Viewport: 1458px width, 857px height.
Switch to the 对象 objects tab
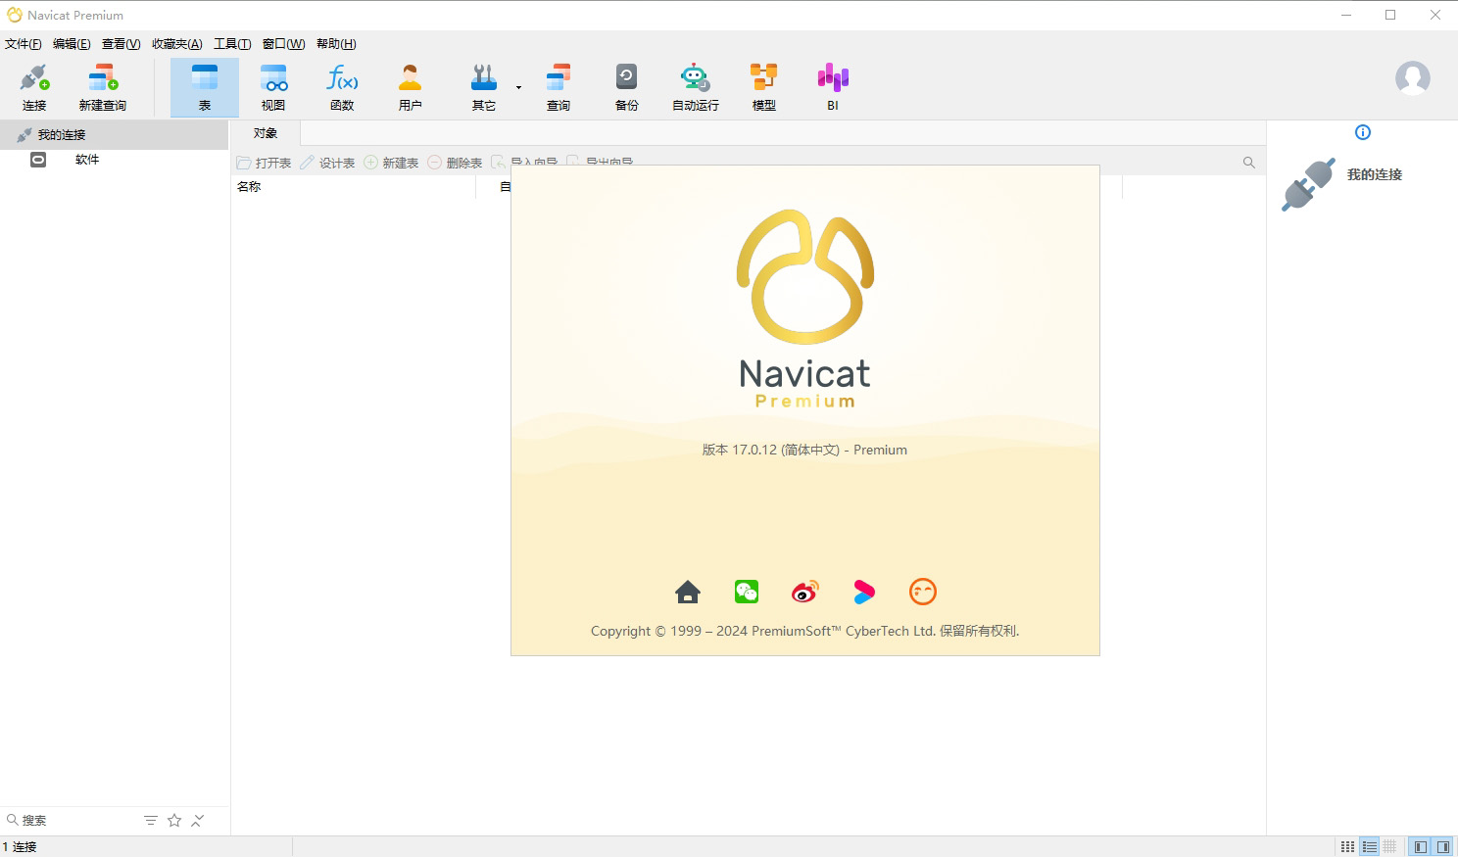coord(266,133)
